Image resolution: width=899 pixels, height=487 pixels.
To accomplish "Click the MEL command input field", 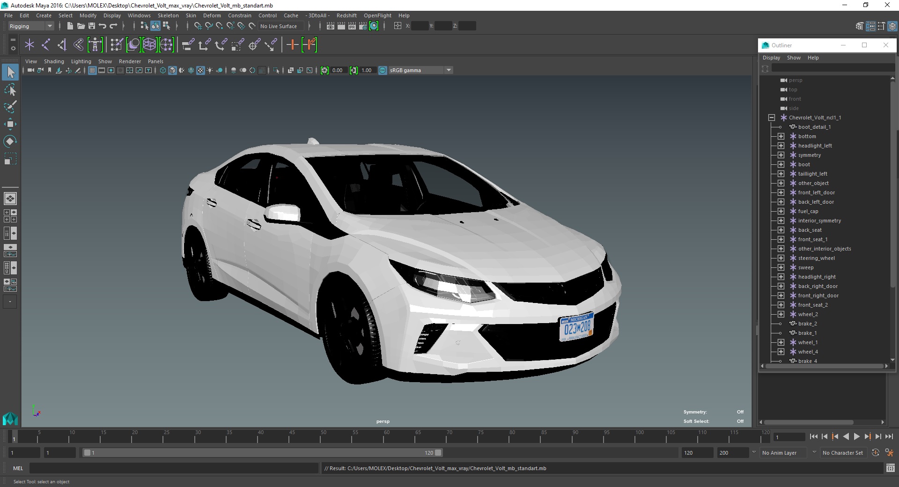I will (x=174, y=468).
